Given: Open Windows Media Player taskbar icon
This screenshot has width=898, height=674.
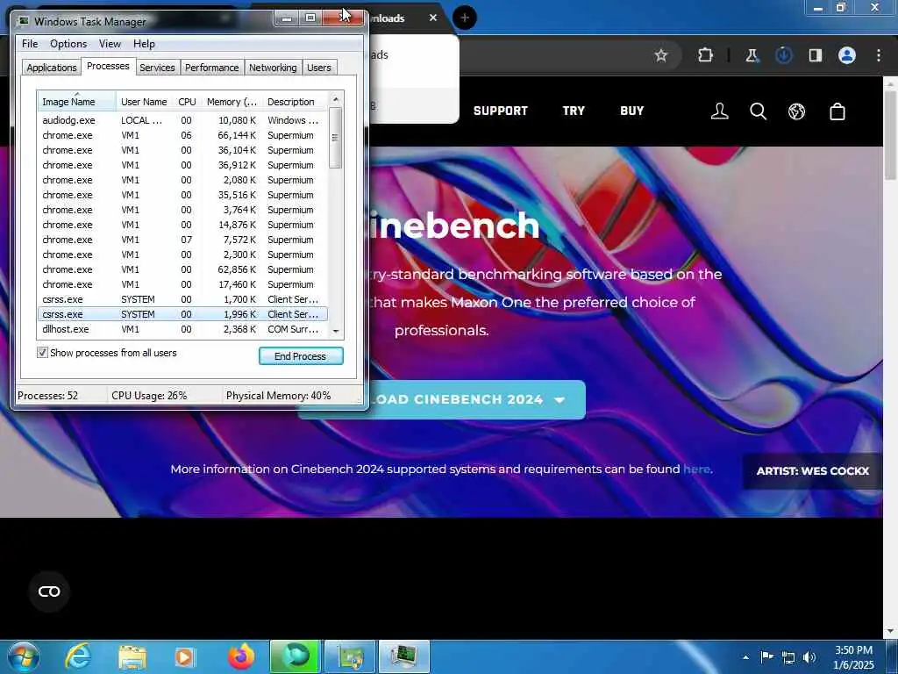Looking at the screenshot, I should [x=184, y=657].
